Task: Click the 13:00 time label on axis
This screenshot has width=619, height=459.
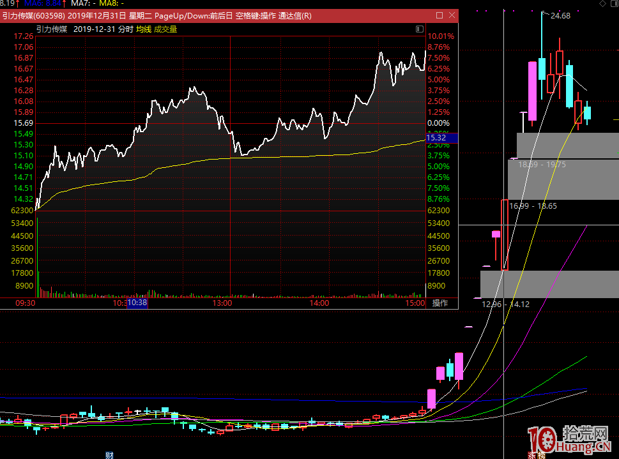Action: (222, 303)
